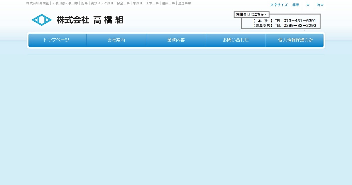
Task: Set font size to 大
Action: click(x=308, y=5)
